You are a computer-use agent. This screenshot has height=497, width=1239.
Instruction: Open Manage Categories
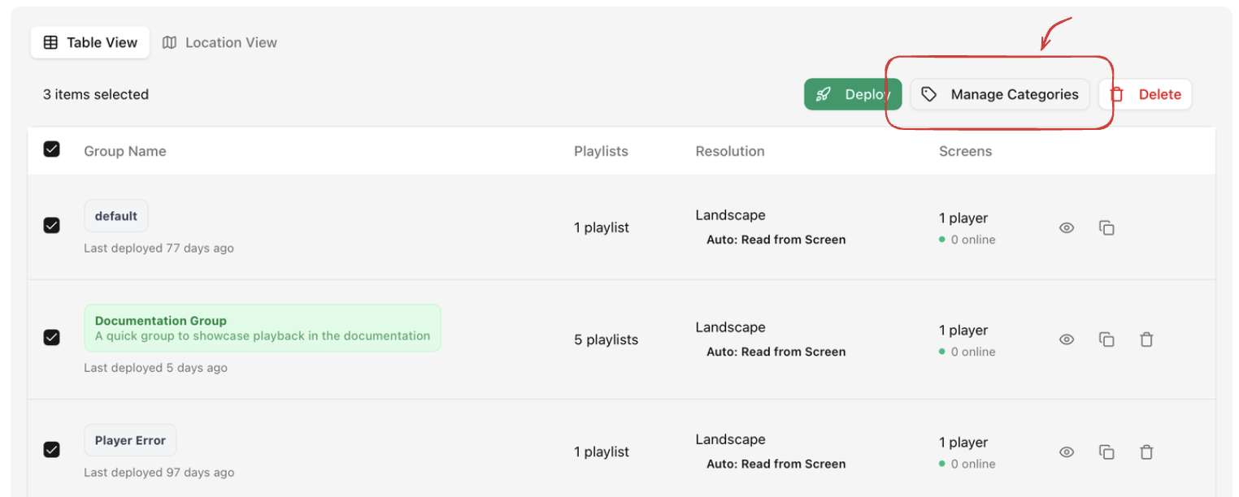coord(999,94)
